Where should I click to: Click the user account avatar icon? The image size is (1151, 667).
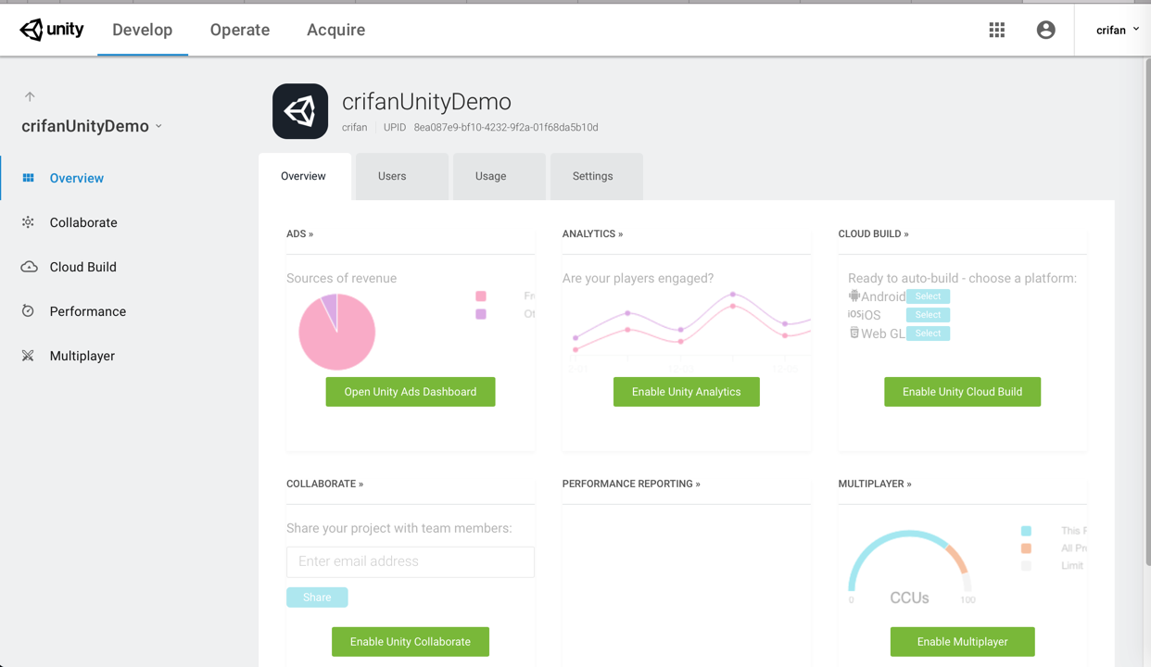pos(1046,30)
